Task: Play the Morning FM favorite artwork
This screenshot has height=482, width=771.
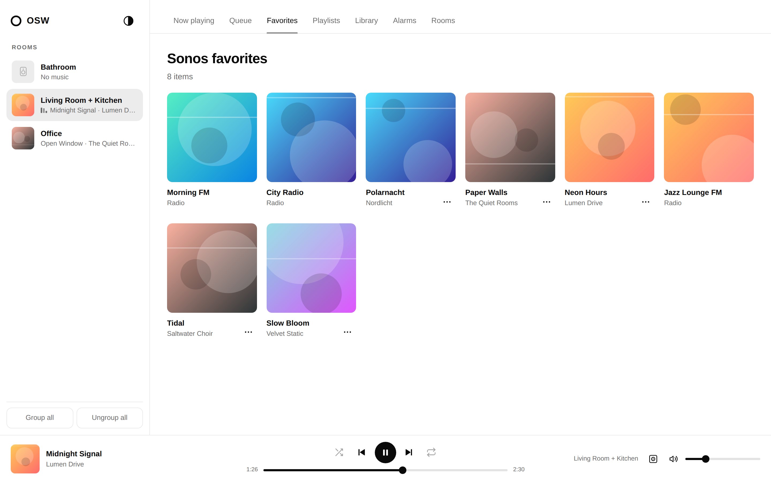Action: point(212,137)
